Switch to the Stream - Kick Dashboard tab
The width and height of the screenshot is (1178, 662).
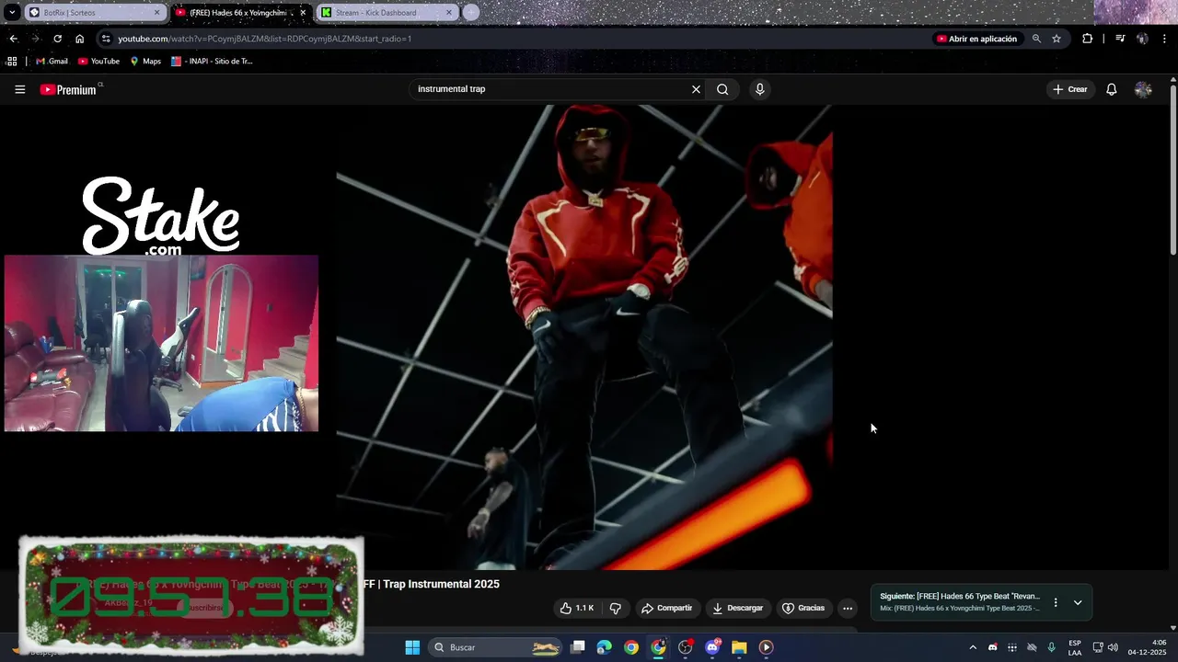[387, 13]
